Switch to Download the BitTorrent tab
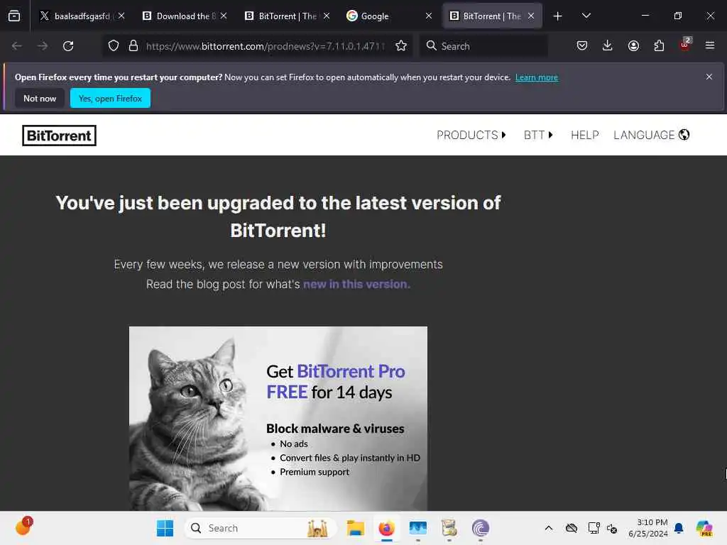This screenshot has width=727, height=545. 185,16
